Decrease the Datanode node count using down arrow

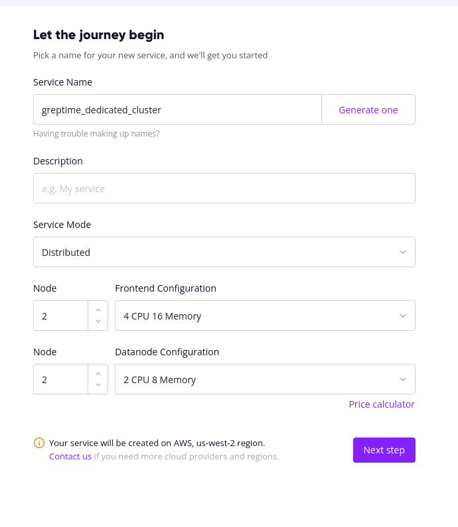point(98,385)
